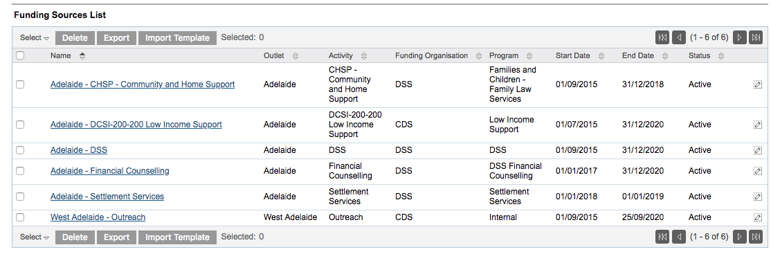Viewport: 771px width, 254px height.
Task: Go to previous page with bottom pagination arrow
Action: [x=678, y=237]
